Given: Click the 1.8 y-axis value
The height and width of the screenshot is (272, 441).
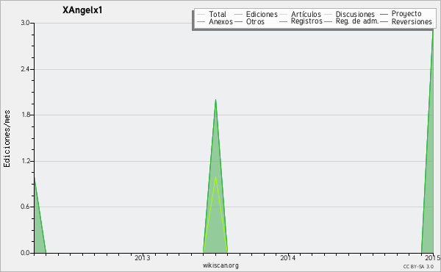Looking at the screenshot, I should coord(25,115).
